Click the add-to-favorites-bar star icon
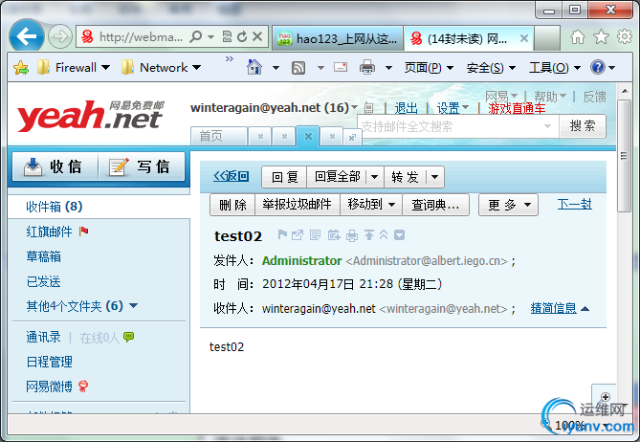Viewport: 640px width, 442px height. (21, 67)
